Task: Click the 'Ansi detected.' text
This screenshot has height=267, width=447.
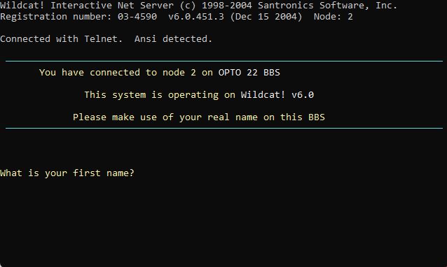Action: (x=173, y=38)
